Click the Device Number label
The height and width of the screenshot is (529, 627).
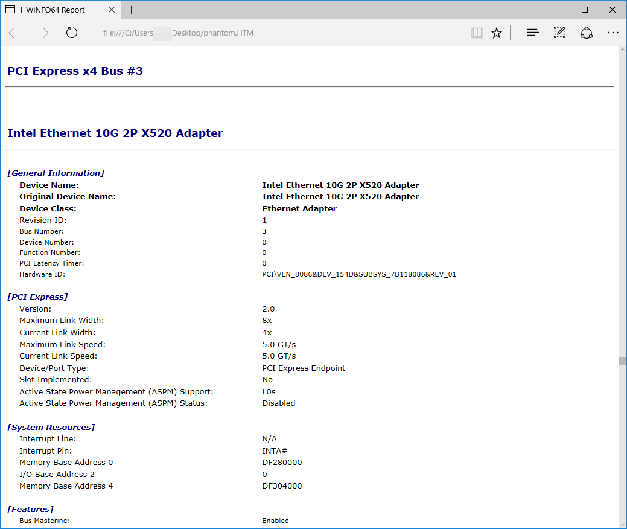tap(47, 242)
